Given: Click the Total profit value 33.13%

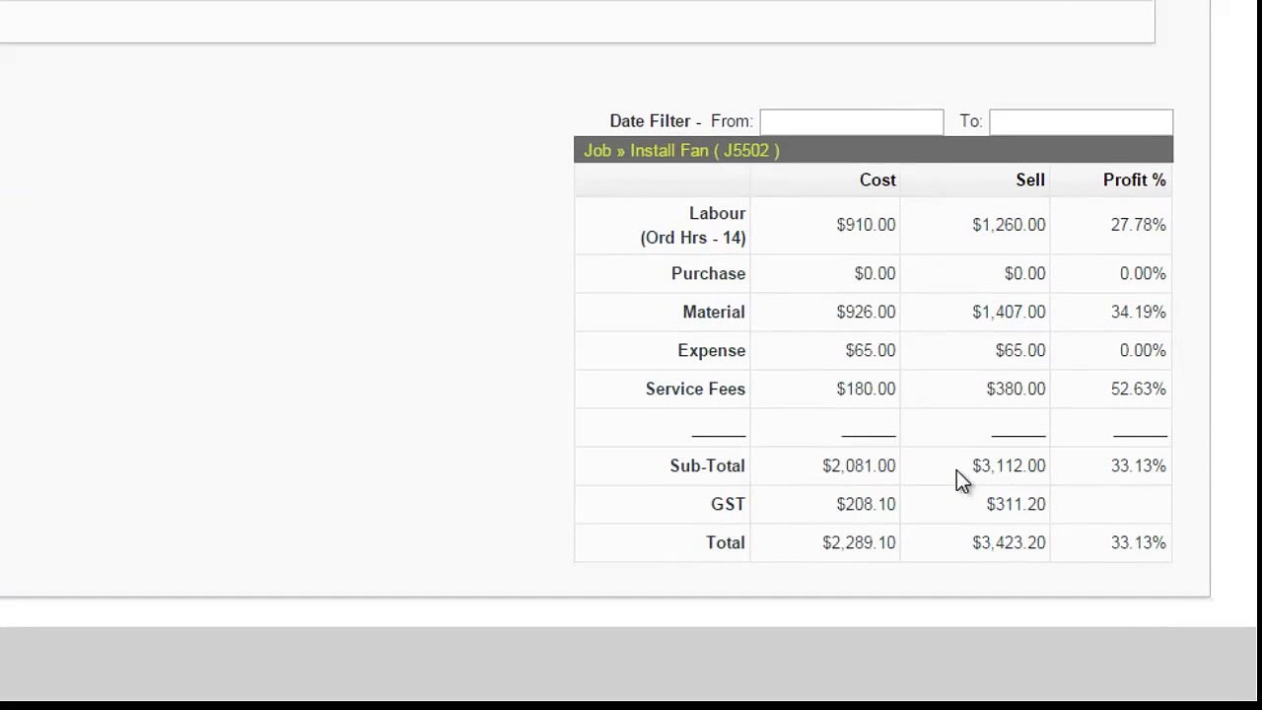Looking at the screenshot, I should (1138, 542).
